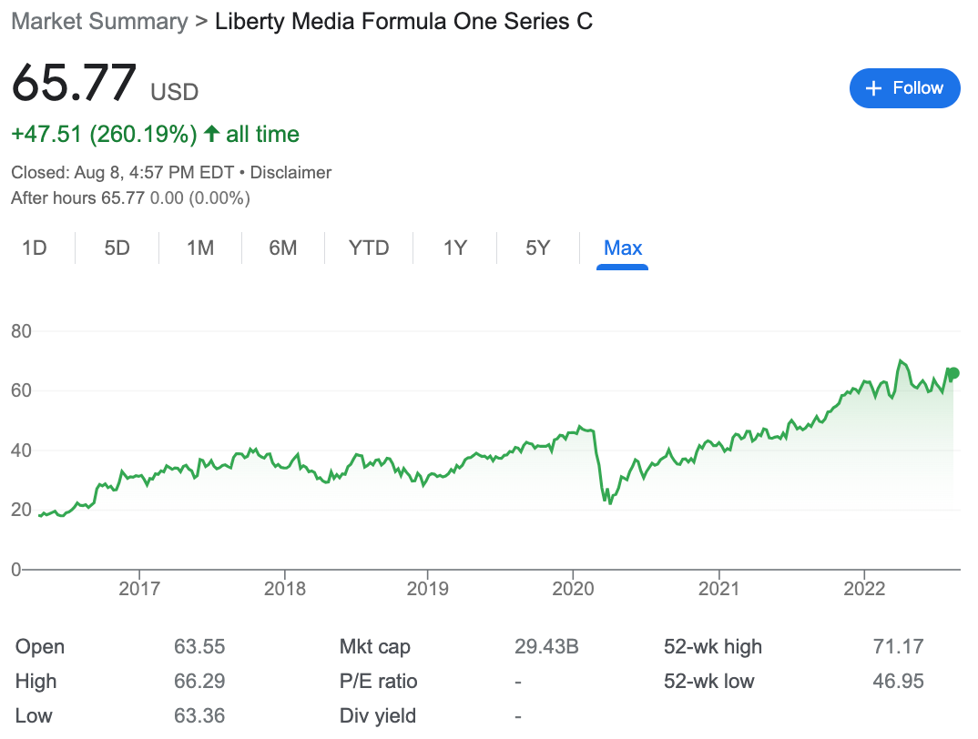Follow Liberty Media Formula One stock

(x=904, y=88)
